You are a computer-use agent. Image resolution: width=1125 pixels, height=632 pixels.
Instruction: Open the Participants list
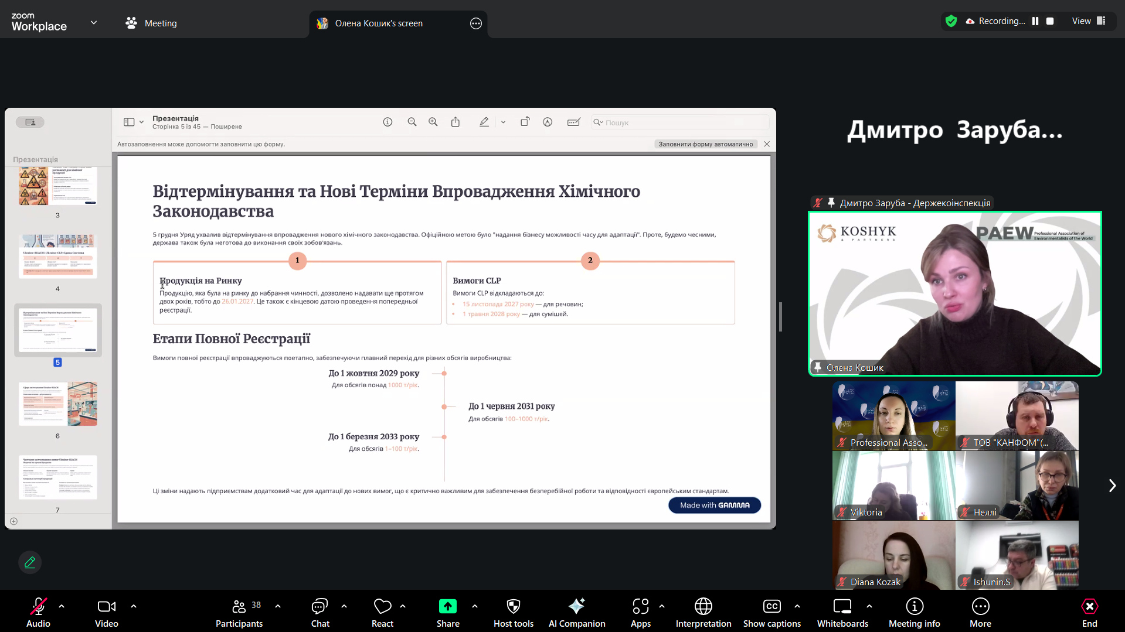(239, 612)
